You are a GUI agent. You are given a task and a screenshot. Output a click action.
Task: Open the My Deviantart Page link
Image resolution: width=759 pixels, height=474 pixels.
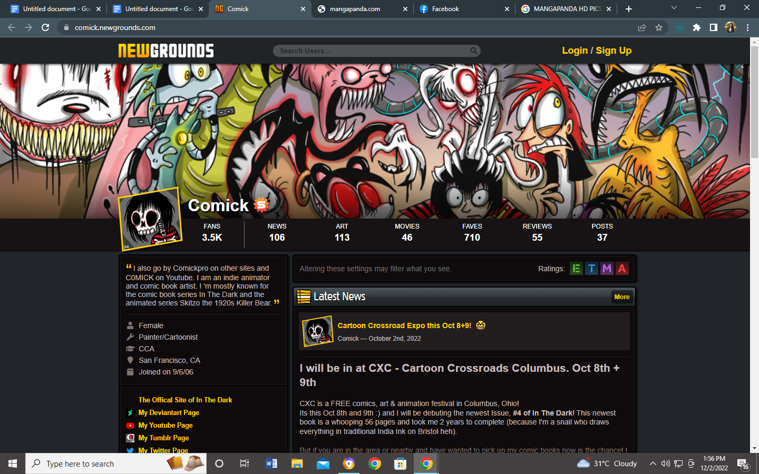(169, 412)
